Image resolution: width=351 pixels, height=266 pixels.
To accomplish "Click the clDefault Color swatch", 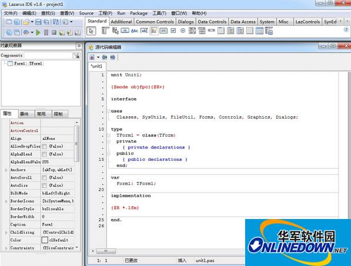I will click(45, 240).
